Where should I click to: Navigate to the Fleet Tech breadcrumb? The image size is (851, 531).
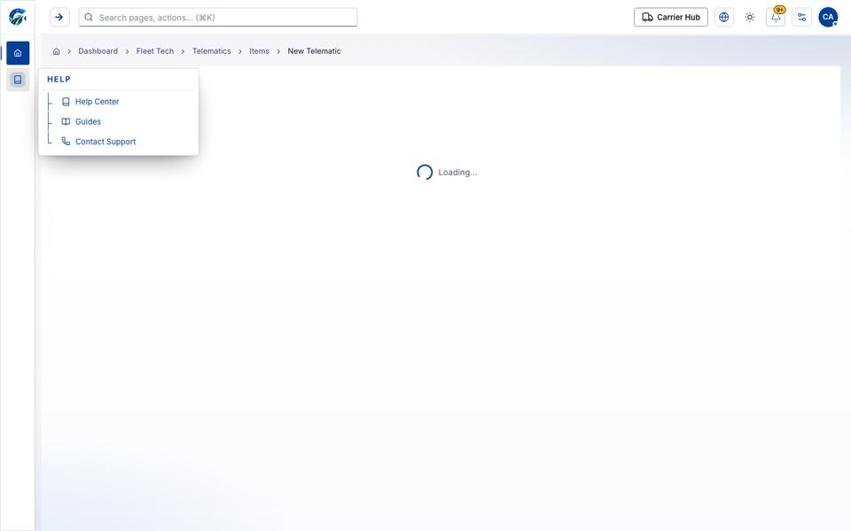(x=154, y=51)
